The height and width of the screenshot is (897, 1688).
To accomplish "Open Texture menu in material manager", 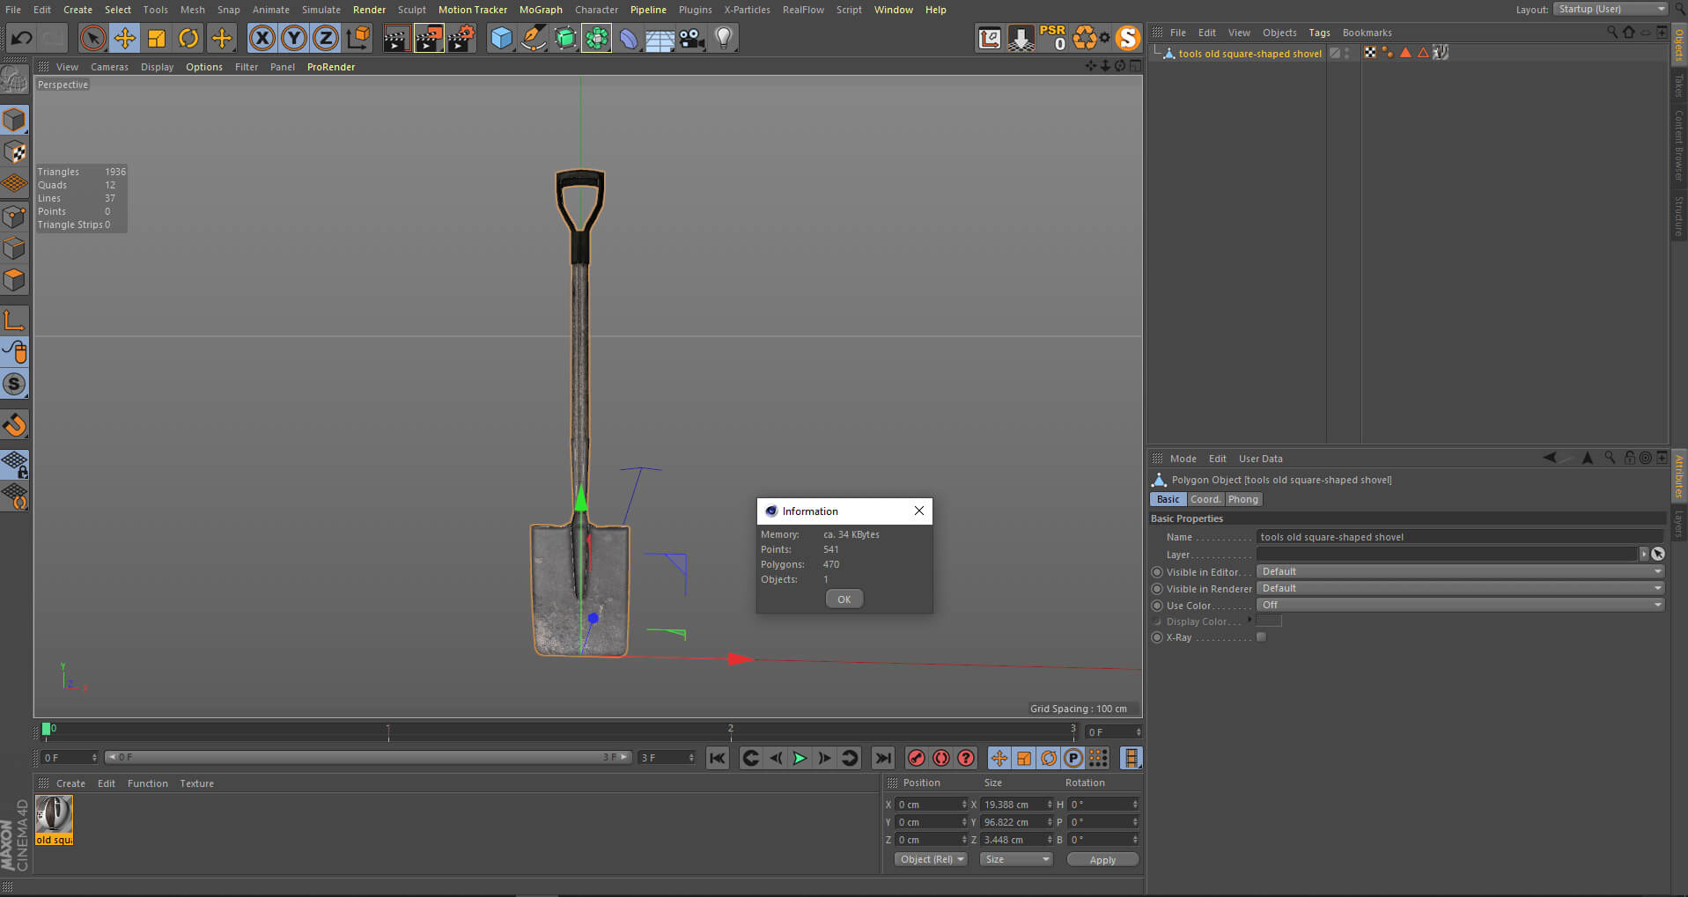I will coord(196,783).
